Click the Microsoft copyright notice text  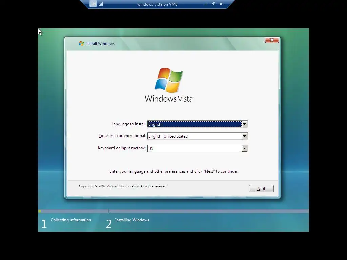pos(123,186)
